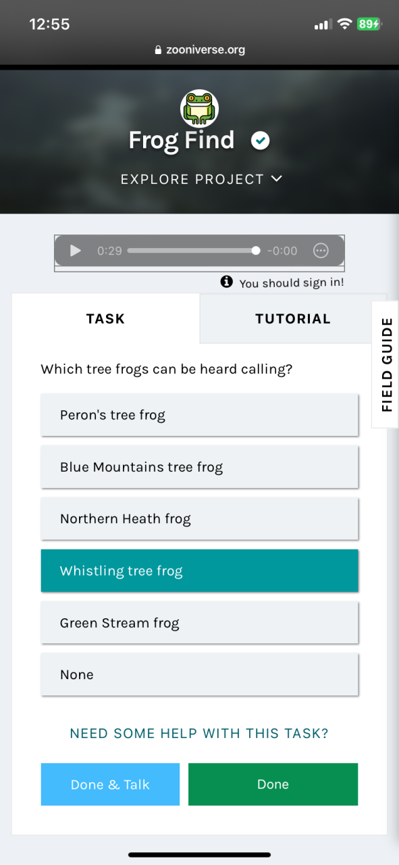
Task: Click the Done & Talk button
Action: pos(110,785)
